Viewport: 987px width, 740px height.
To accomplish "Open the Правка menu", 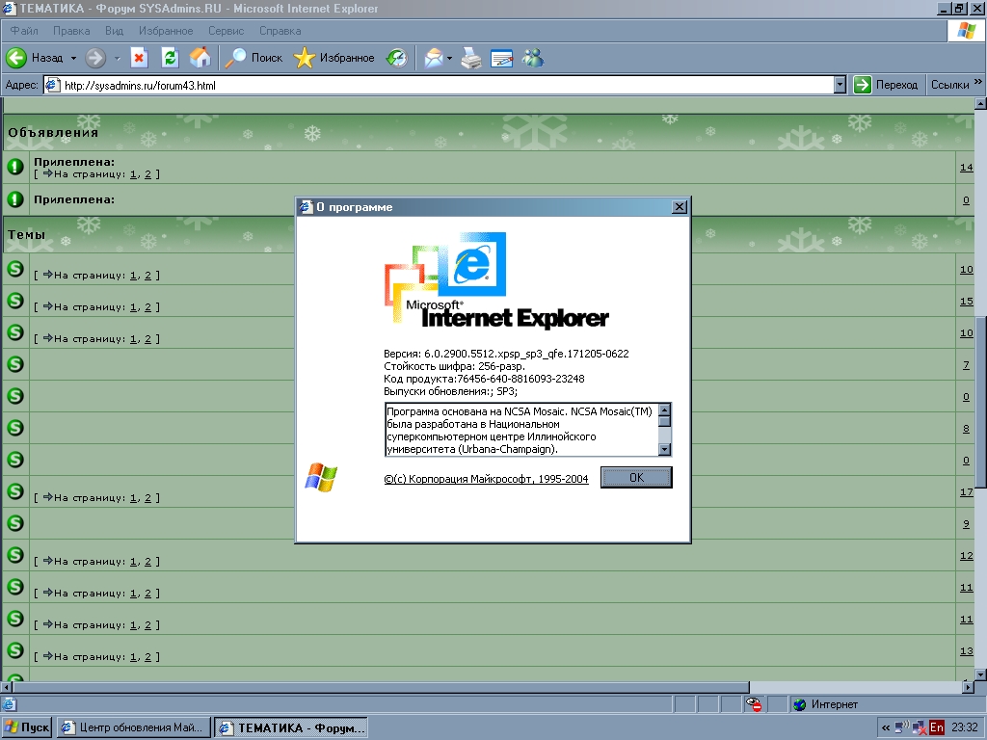I will [x=71, y=31].
